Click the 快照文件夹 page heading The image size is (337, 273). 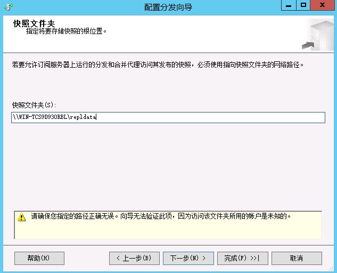coord(34,23)
